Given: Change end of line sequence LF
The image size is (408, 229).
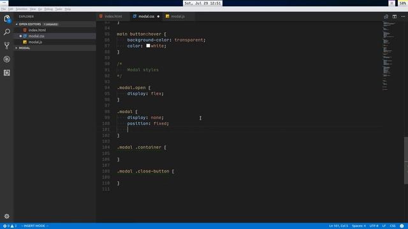Looking at the screenshot, I should pos(384,226).
